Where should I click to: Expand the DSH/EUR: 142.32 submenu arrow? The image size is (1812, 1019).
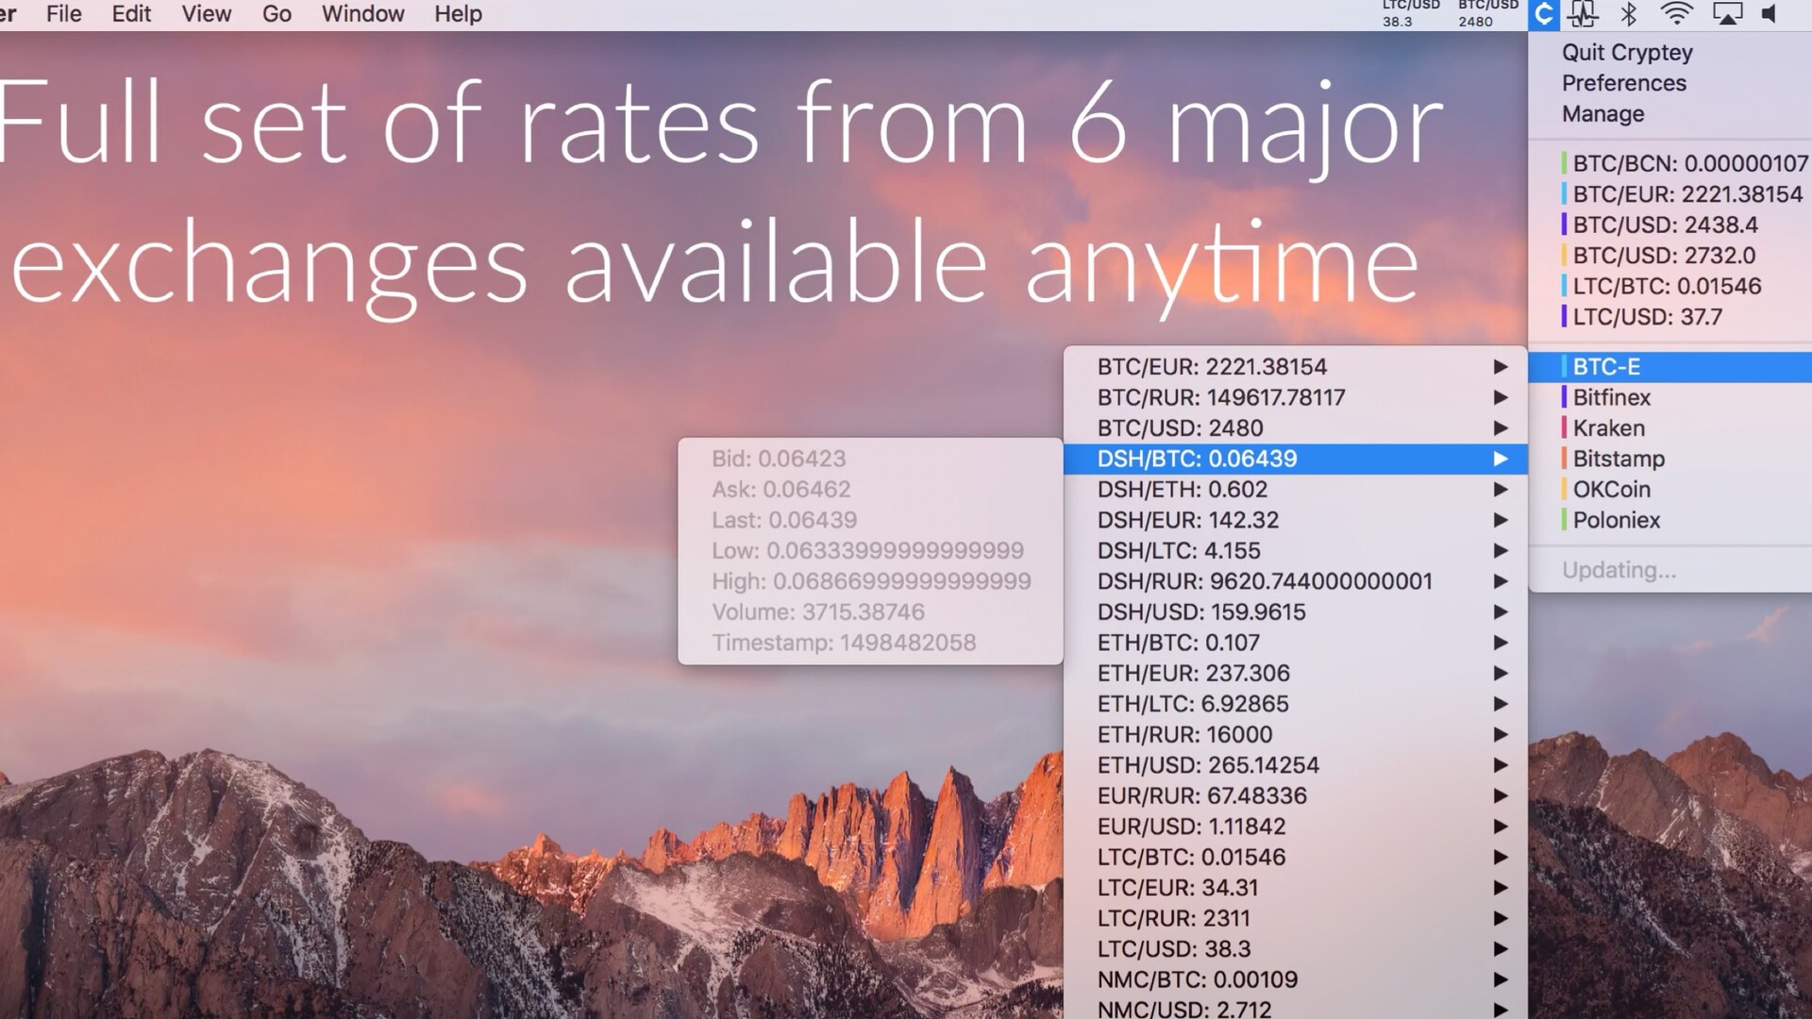pos(1500,520)
